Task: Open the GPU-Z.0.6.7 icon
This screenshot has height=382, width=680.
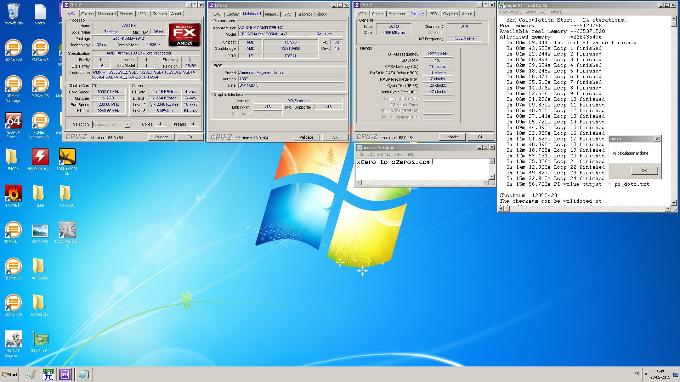Action: pyautogui.click(x=40, y=342)
